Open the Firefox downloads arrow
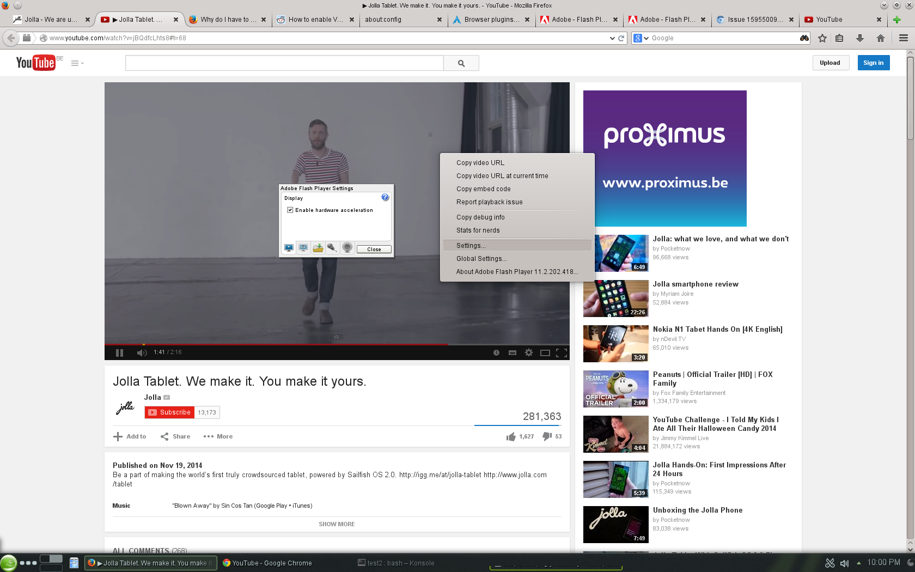This screenshot has width=915, height=572. point(860,38)
